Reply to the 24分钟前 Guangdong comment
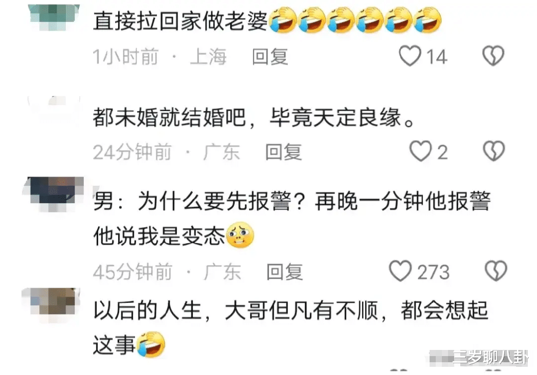Screen dimensions: 537x375 tap(283, 152)
